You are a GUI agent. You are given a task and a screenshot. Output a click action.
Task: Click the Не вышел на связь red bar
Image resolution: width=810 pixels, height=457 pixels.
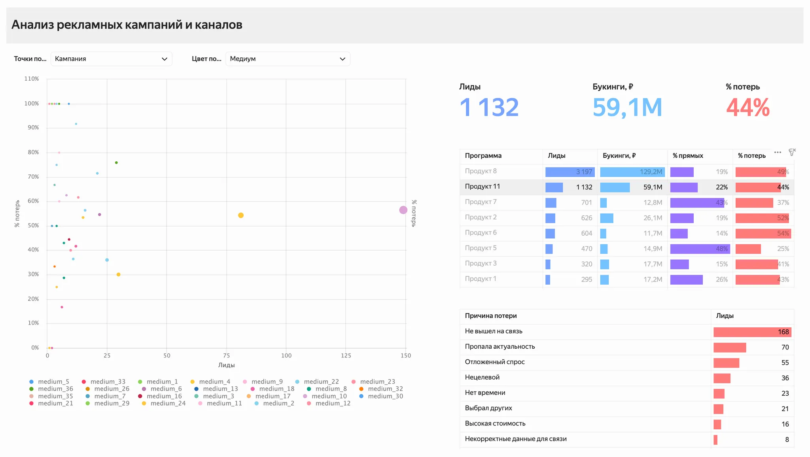pyautogui.click(x=751, y=332)
